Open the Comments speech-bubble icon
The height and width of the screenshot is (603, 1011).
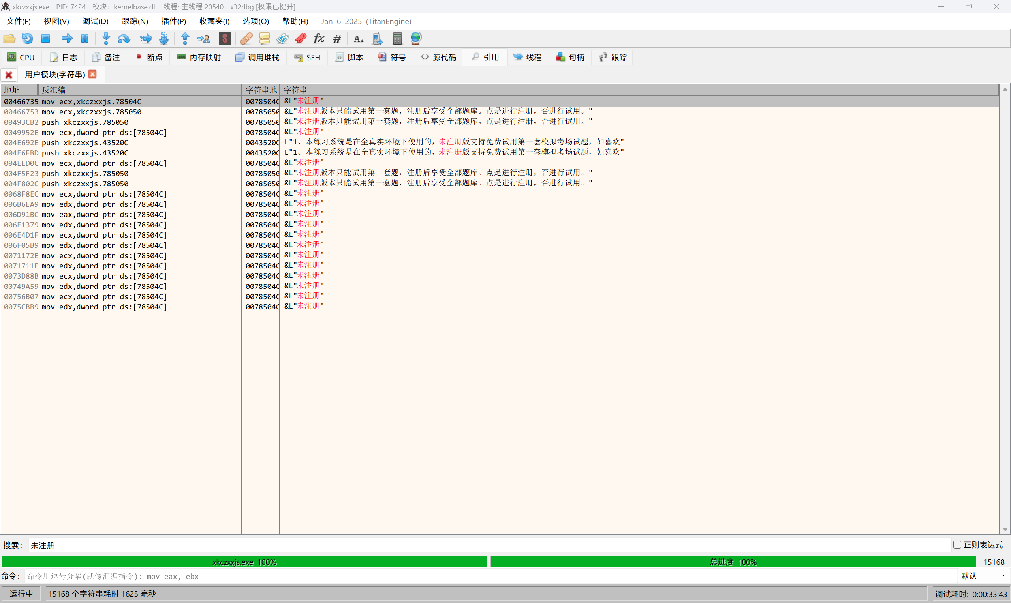point(264,39)
